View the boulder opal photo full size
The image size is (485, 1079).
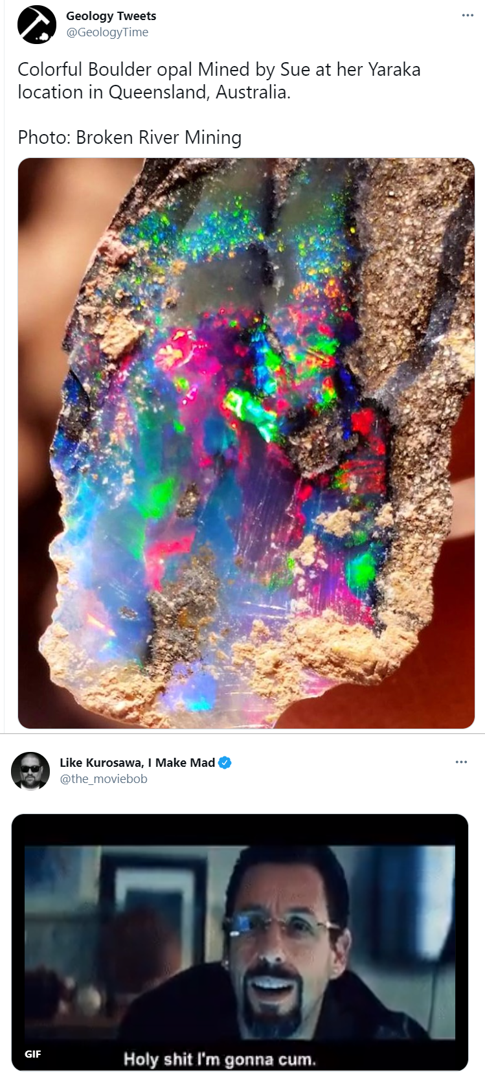click(x=246, y=443)
